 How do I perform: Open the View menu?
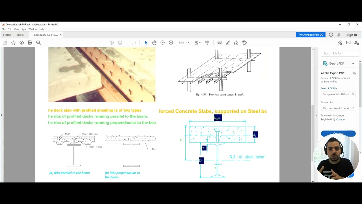(16, 29)
